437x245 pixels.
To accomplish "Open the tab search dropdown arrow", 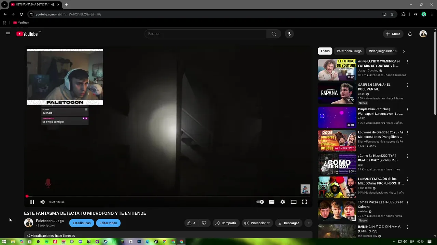I will (4, 5).
